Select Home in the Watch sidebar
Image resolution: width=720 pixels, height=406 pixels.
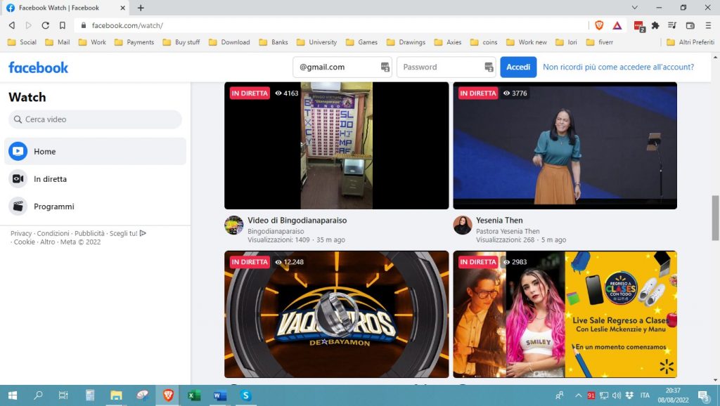pos(95,151)
